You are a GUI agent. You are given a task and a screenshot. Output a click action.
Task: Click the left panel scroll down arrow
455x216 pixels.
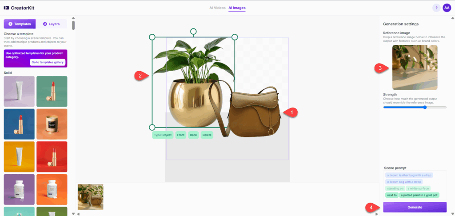click(73, 214)
